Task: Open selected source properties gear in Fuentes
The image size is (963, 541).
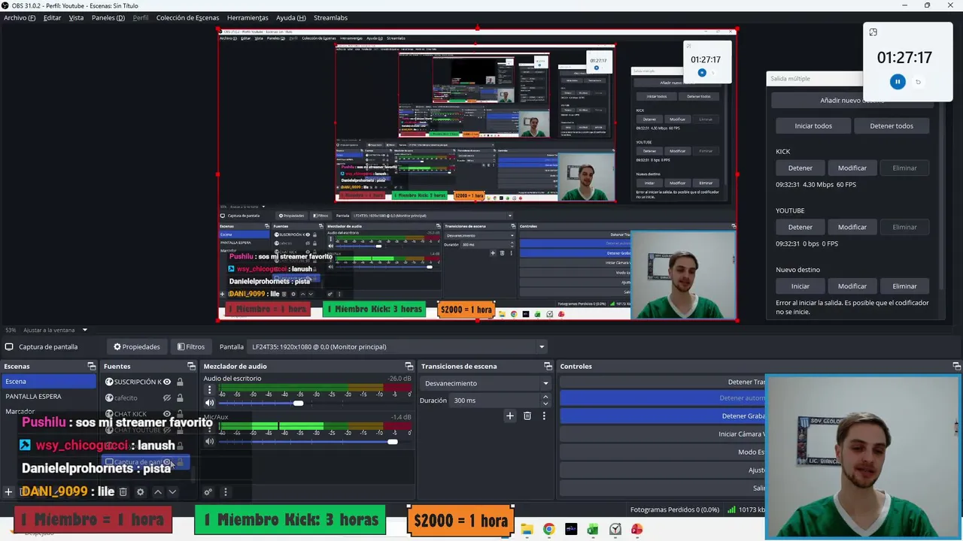Action: point(140,492)
